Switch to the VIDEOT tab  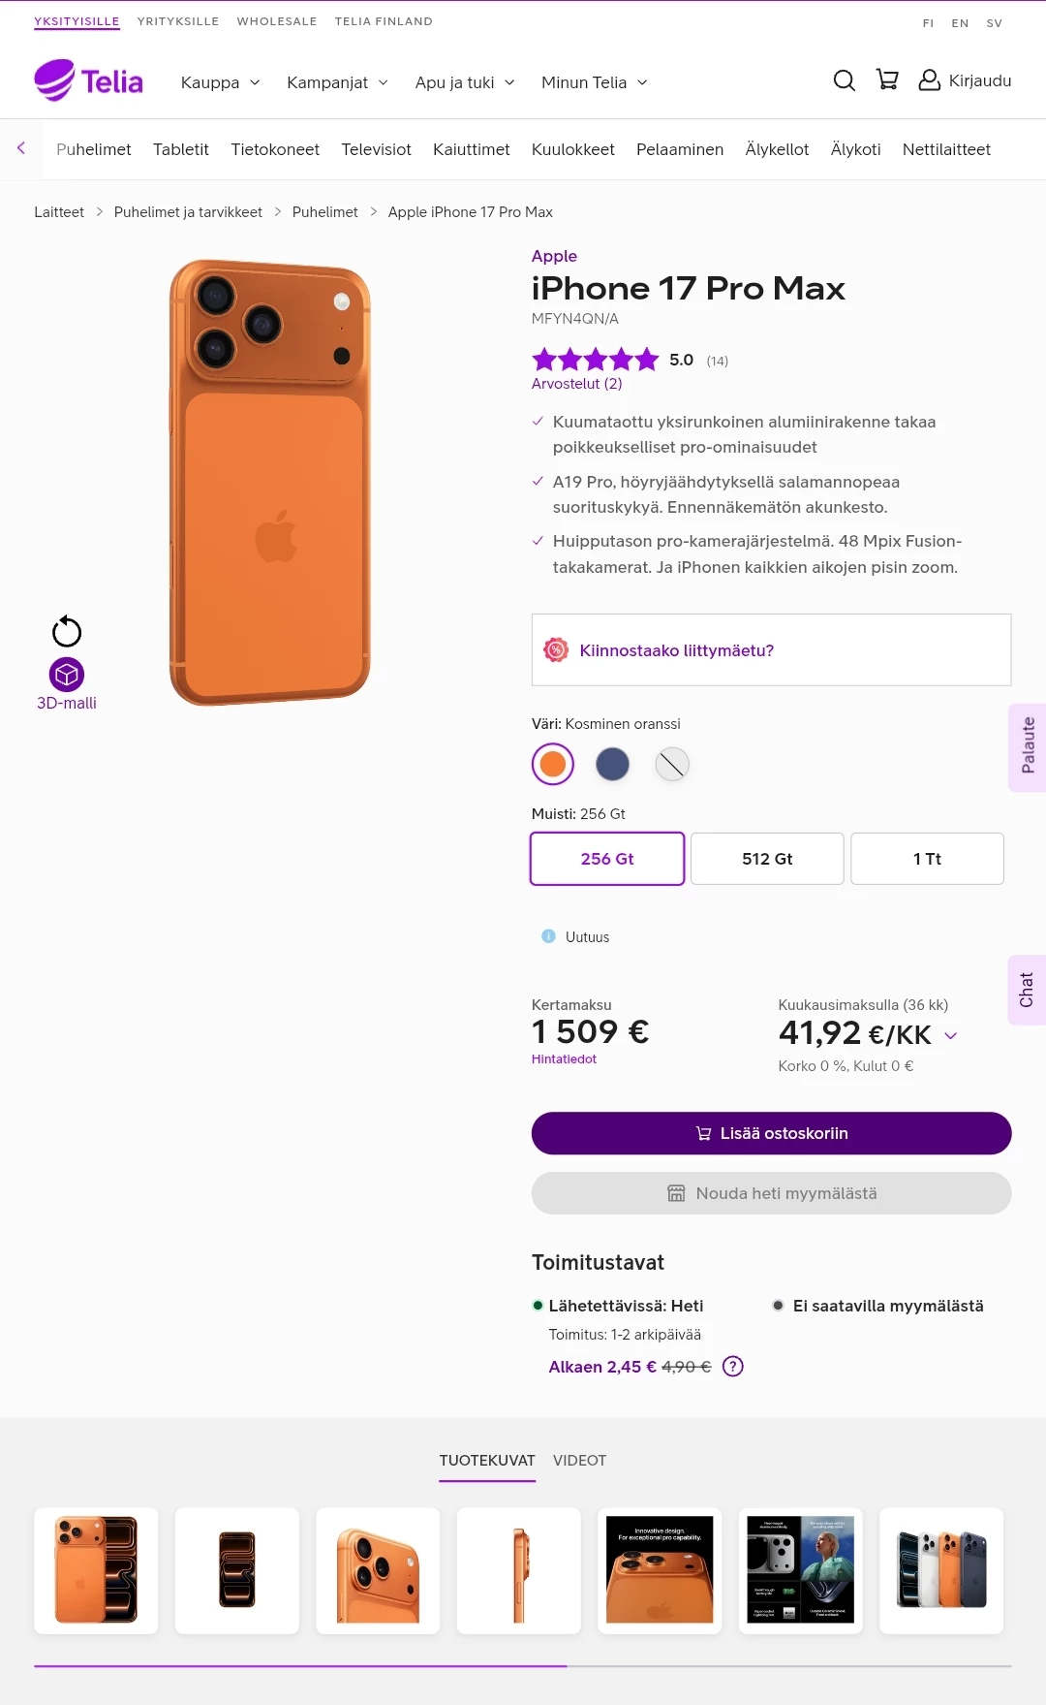[x=579, y=1461]
